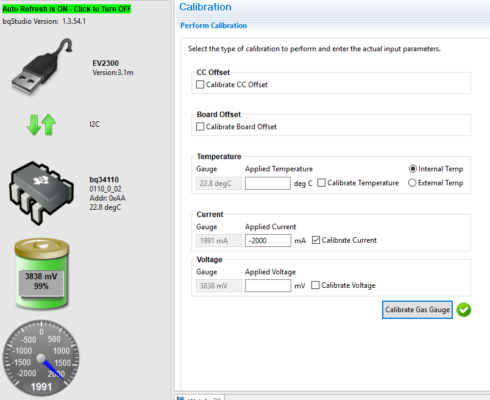Check the Calibrate Temperature checkbox
Image resolution: width=490 pixels, height=400 pixels.
click(x=322, y=183)
